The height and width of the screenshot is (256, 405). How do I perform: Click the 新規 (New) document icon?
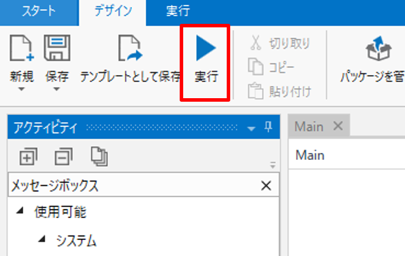pos(22,48)
